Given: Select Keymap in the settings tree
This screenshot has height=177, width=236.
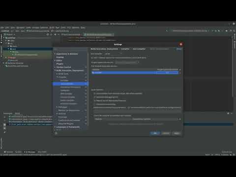Looking at the screenshot, I should coord(60,57).
